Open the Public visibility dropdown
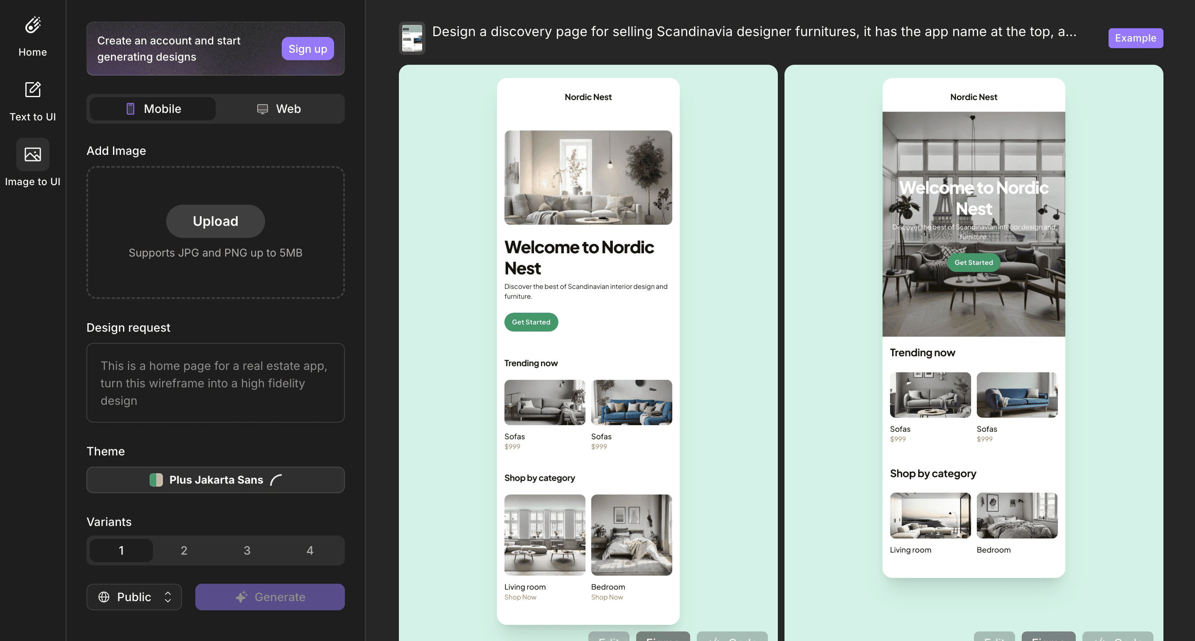Screen dimensions: 1195x641 tap(134, 597)
